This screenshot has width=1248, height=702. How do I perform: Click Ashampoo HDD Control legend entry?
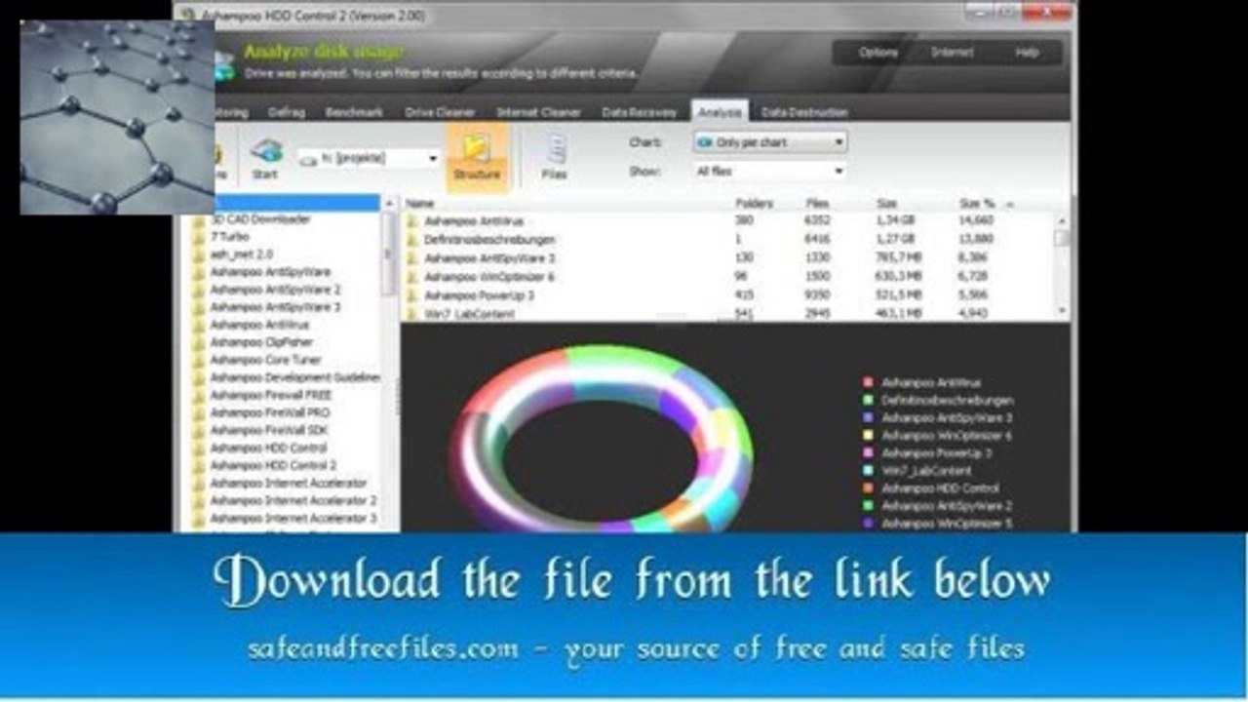[940, 488]
